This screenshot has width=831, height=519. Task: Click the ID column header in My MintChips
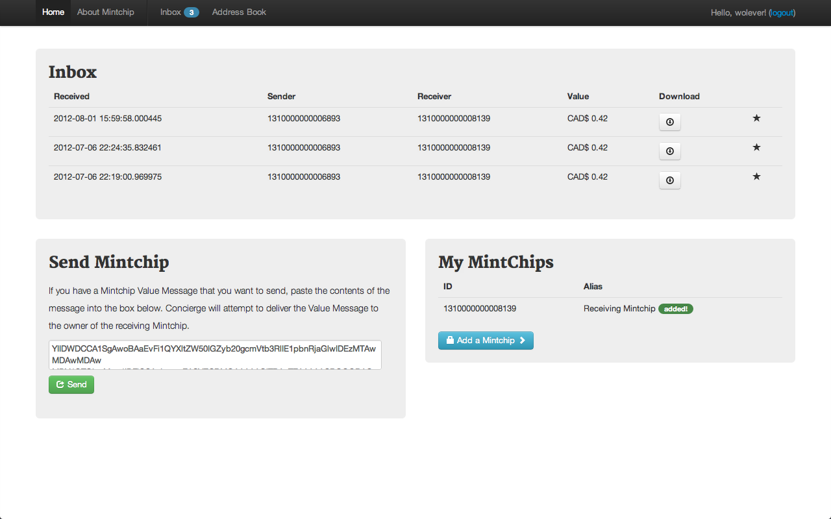pyautogui.click(x=448, y=286)
